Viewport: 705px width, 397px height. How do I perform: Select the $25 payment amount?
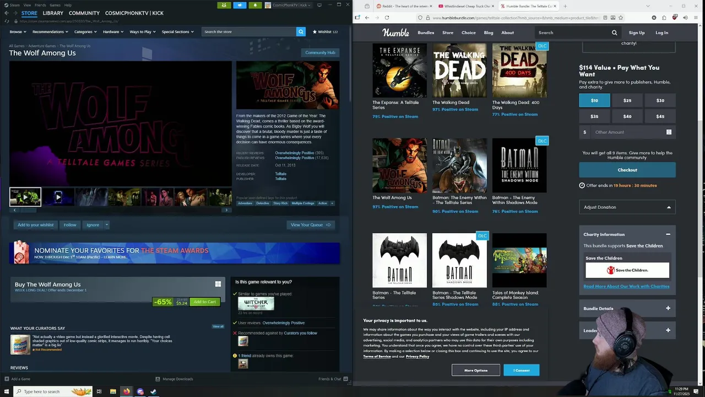pos(627,100)
